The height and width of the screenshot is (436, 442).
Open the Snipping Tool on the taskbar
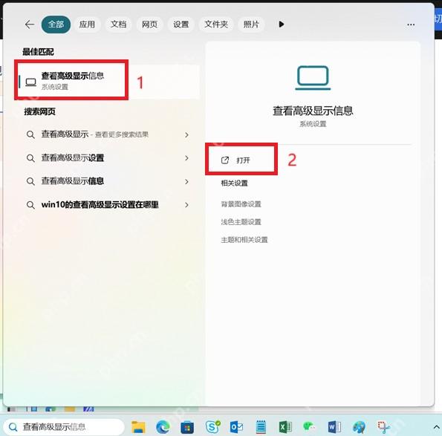(383, 427)
